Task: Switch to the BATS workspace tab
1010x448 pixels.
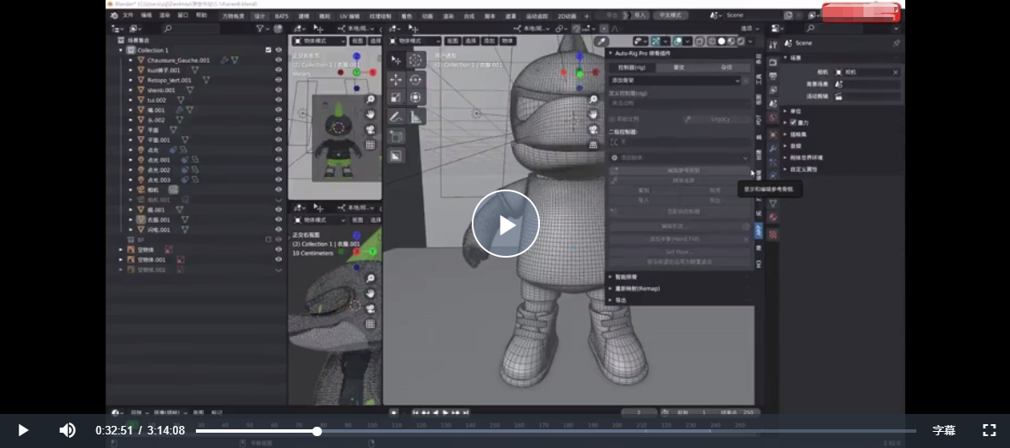Action: (282, 15)
